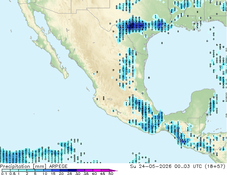227x175 pixels.
Task: Click the '0.1' legend value
Action: [4, 174]
